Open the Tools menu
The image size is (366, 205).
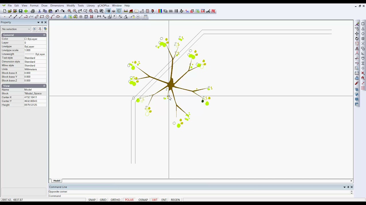(81, 6)
